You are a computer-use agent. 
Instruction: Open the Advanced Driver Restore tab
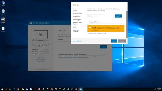click(x=77, y=23)
